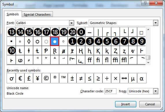The width and height of the screenshot is (165, 112).
Task: Select the mu symbol in recent symbols
Action: click(133, 78)
